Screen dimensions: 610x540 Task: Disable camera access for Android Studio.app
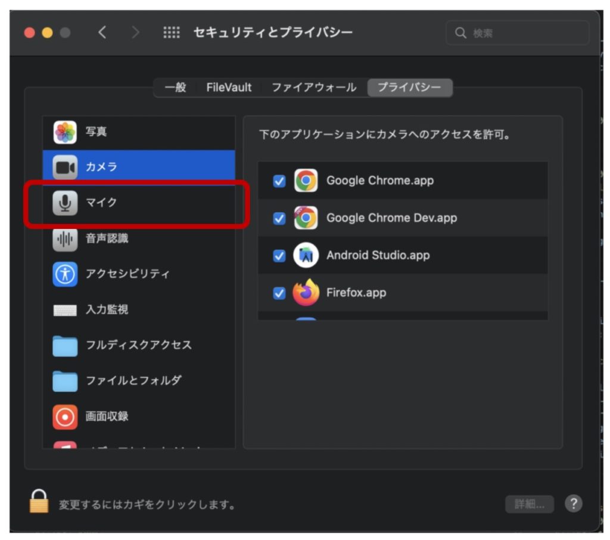pyautogui.click(x=279, y=256)
